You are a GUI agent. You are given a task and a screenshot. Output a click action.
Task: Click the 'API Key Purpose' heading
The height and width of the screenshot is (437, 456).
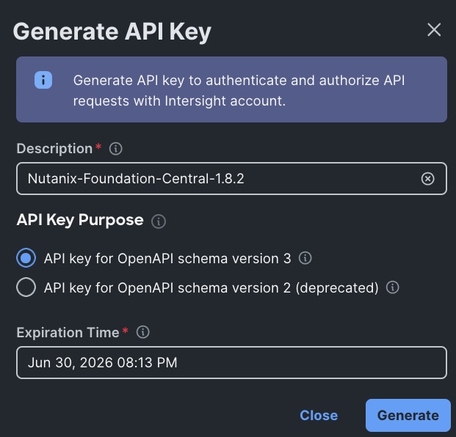[80, 220]
